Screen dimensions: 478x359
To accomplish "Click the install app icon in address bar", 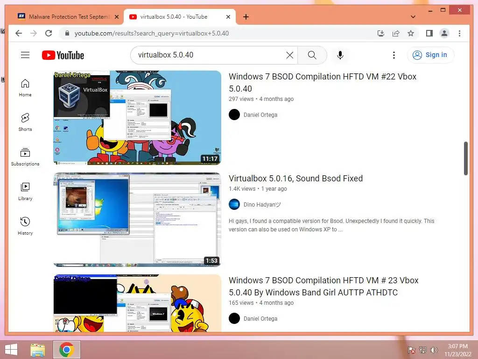I will coord(381,33).
